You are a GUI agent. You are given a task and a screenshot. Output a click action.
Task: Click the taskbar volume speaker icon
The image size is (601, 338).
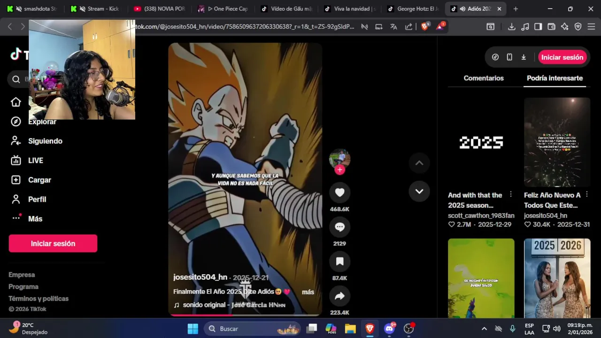pyautogui.click(x=557, y=329)
